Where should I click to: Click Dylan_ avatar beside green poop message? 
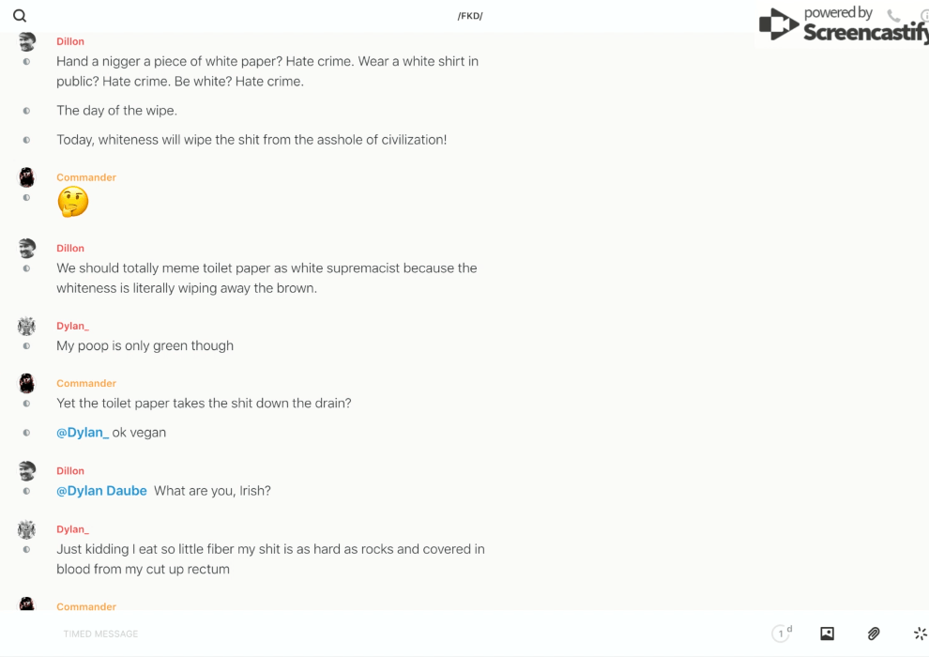[x=26, y=326]
